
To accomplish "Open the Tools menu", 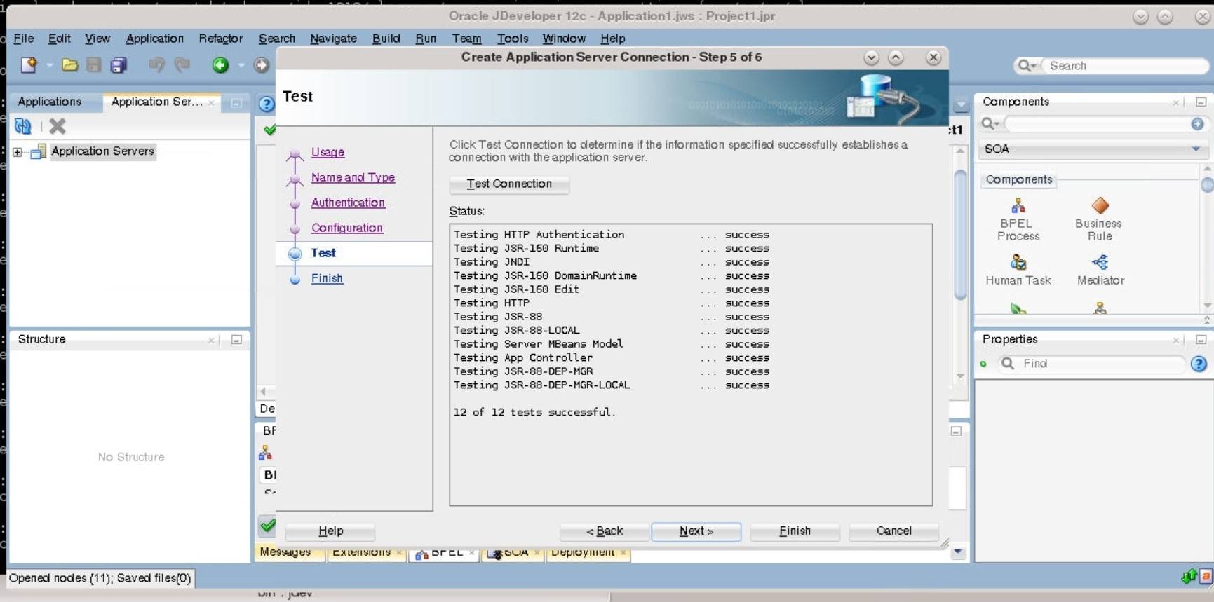I will click(x=513, y=39).
